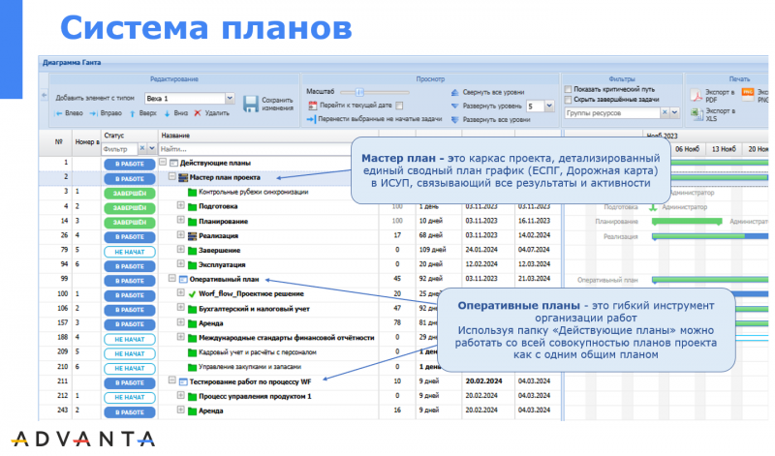Indent element right with Вправо arrow
775x456 pixels.
(x=92, y=112)
